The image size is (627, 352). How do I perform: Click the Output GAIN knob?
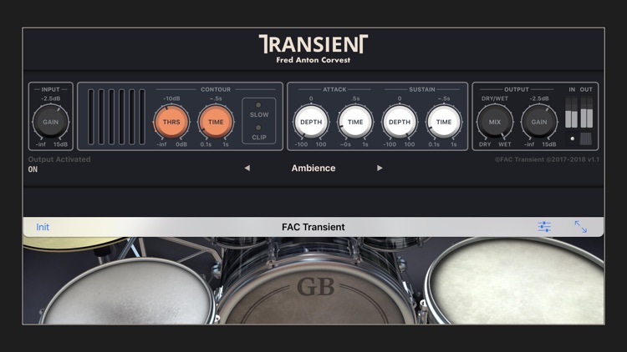pyautogui.click(x=539, y=122)
